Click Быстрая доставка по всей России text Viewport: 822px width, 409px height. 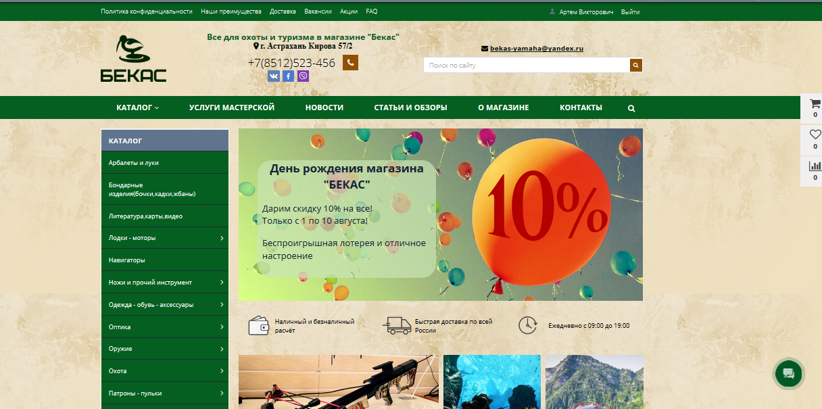point(454,326)
